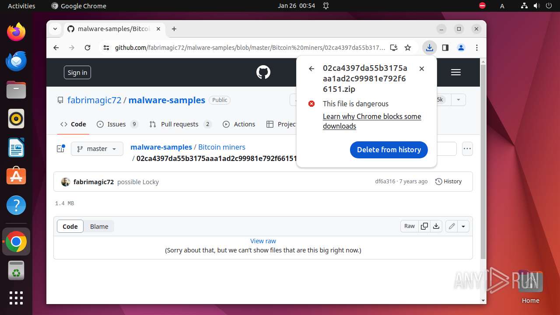View site information icon in address bar

(106, 48)
